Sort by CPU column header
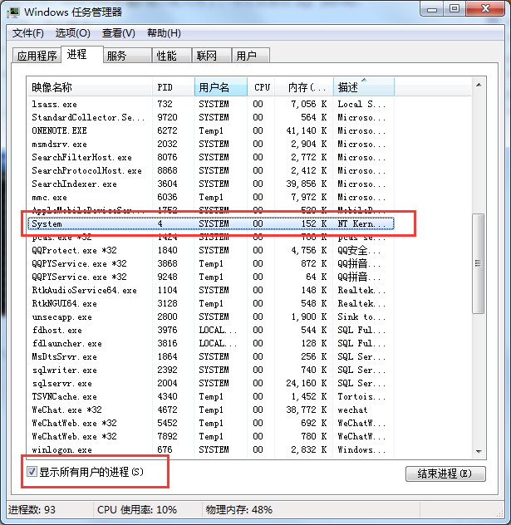511x525 pixels. click(261, 87)
